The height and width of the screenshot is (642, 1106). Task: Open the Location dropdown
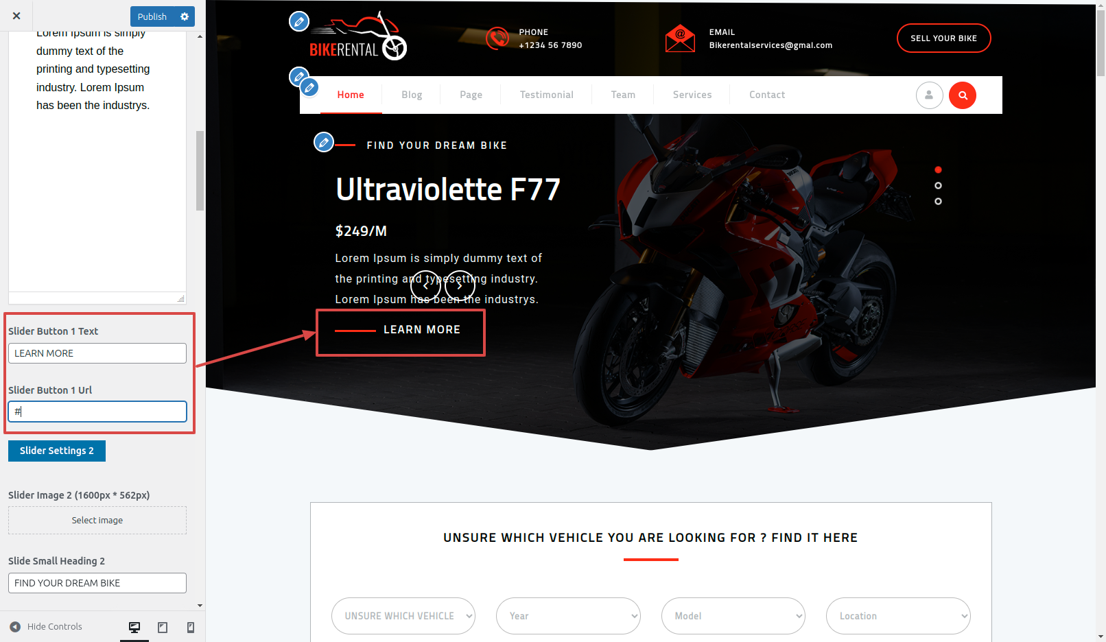pyautogui.click(x=898, y=616)
